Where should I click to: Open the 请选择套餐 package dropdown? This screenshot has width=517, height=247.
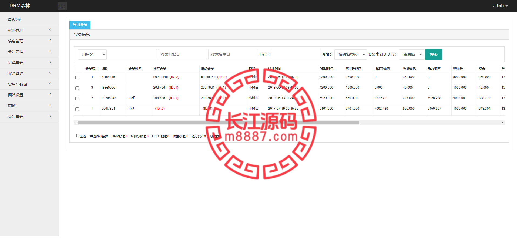click(x=351, y=55)
